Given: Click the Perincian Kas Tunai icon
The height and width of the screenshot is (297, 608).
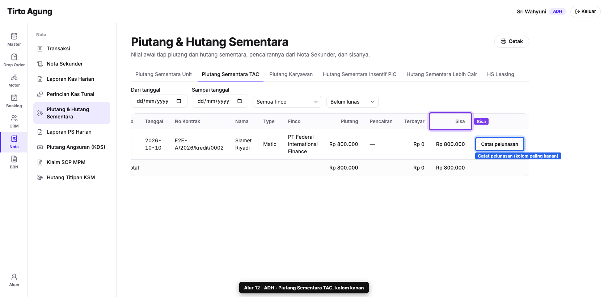Looking at the screenshot, I should click(40, 94).
